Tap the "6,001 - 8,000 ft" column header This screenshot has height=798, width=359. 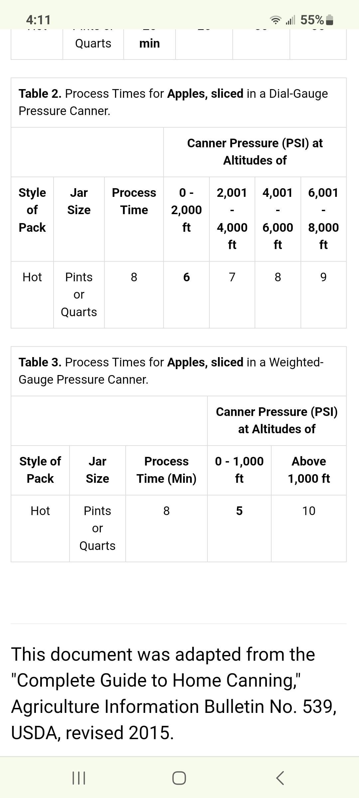pyautogui.click(x=323, y=218)
